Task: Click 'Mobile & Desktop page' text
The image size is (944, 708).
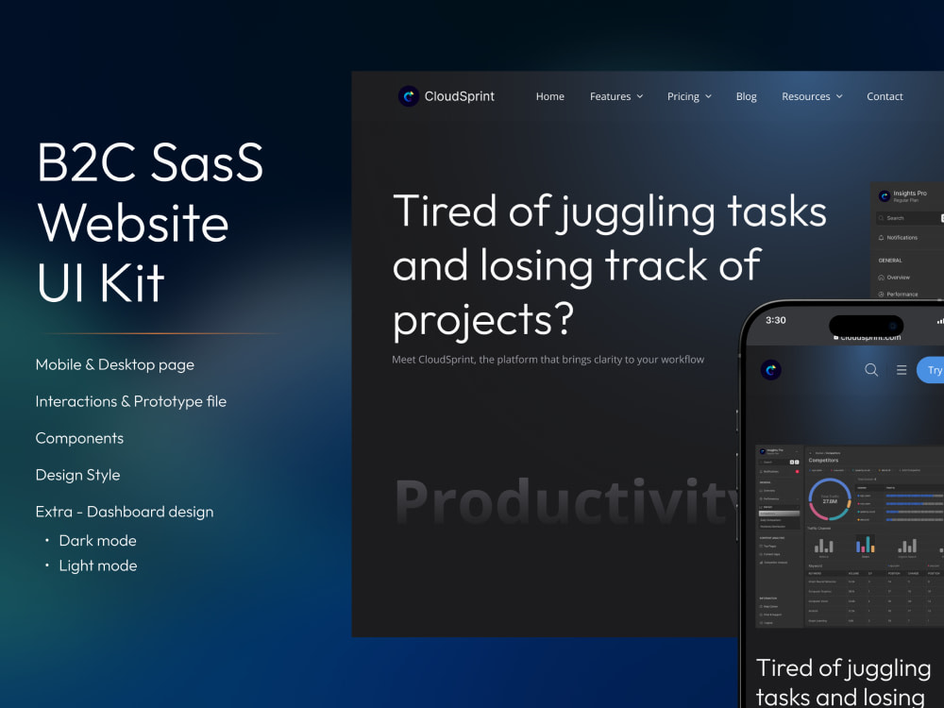Action: 115,364
